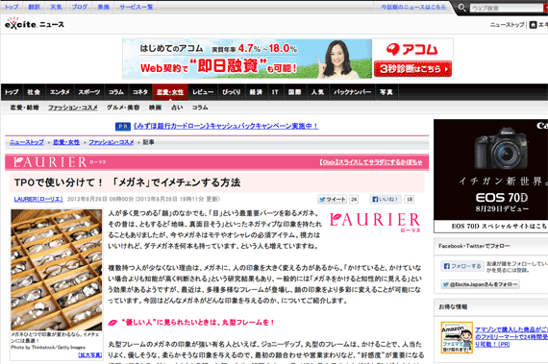The width and height of the screenshot is (548, 364).
Task: Open コラム in the subcategory row
Action: pos(200,108)
